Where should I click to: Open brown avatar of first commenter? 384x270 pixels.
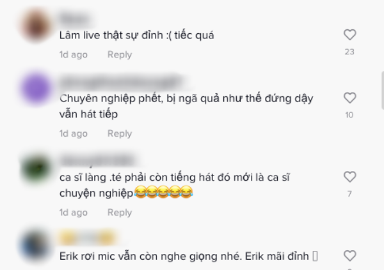click(x=36, y=26)
